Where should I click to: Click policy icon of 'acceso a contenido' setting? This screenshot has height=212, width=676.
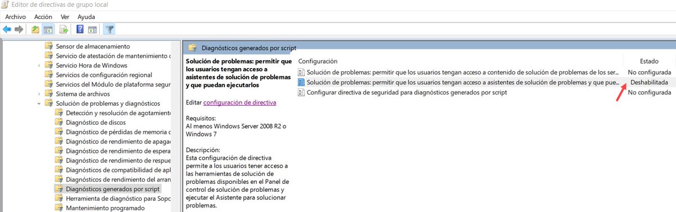coord(301,73)
